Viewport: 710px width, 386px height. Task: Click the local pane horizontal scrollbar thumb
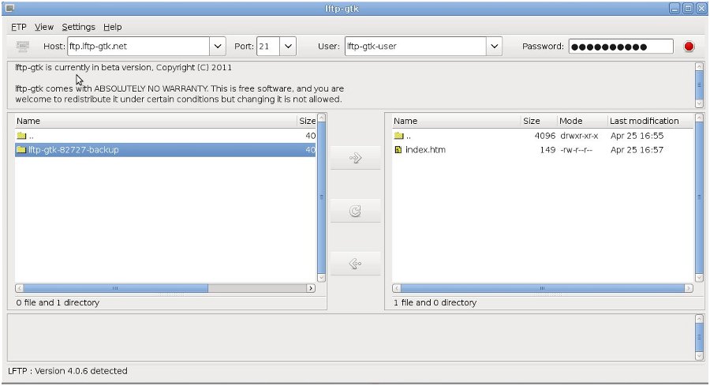click(x=116, y=288)
